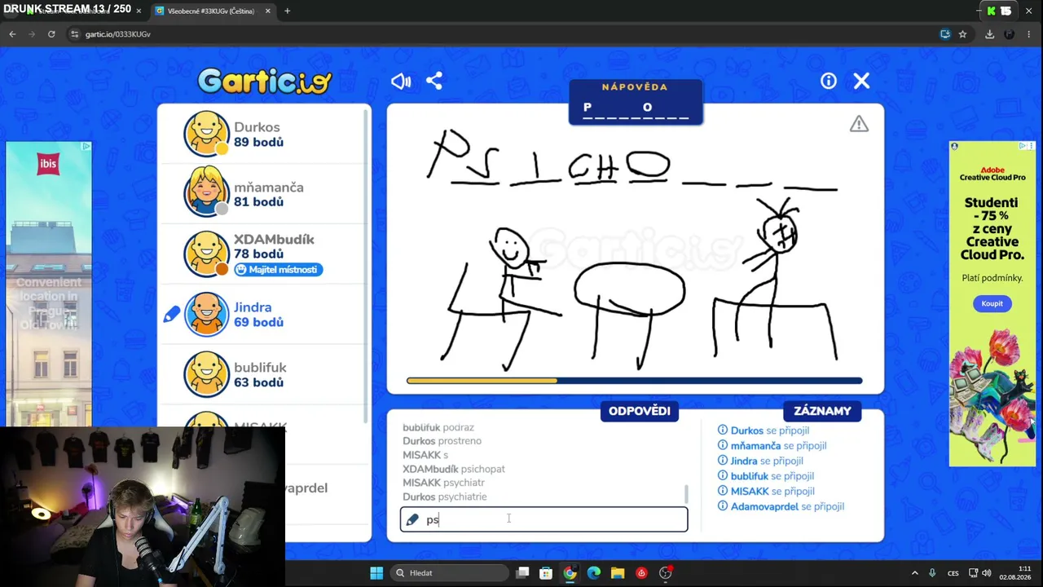The image size is (1043, 587).
Task: Open the info icon beside the hint box
Action: [829, 81]
